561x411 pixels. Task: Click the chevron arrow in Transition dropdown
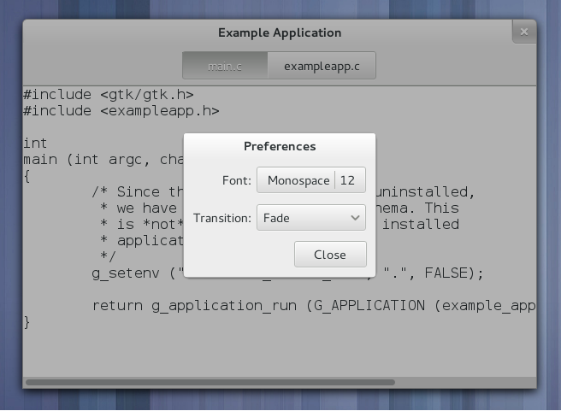pos(355,218)
